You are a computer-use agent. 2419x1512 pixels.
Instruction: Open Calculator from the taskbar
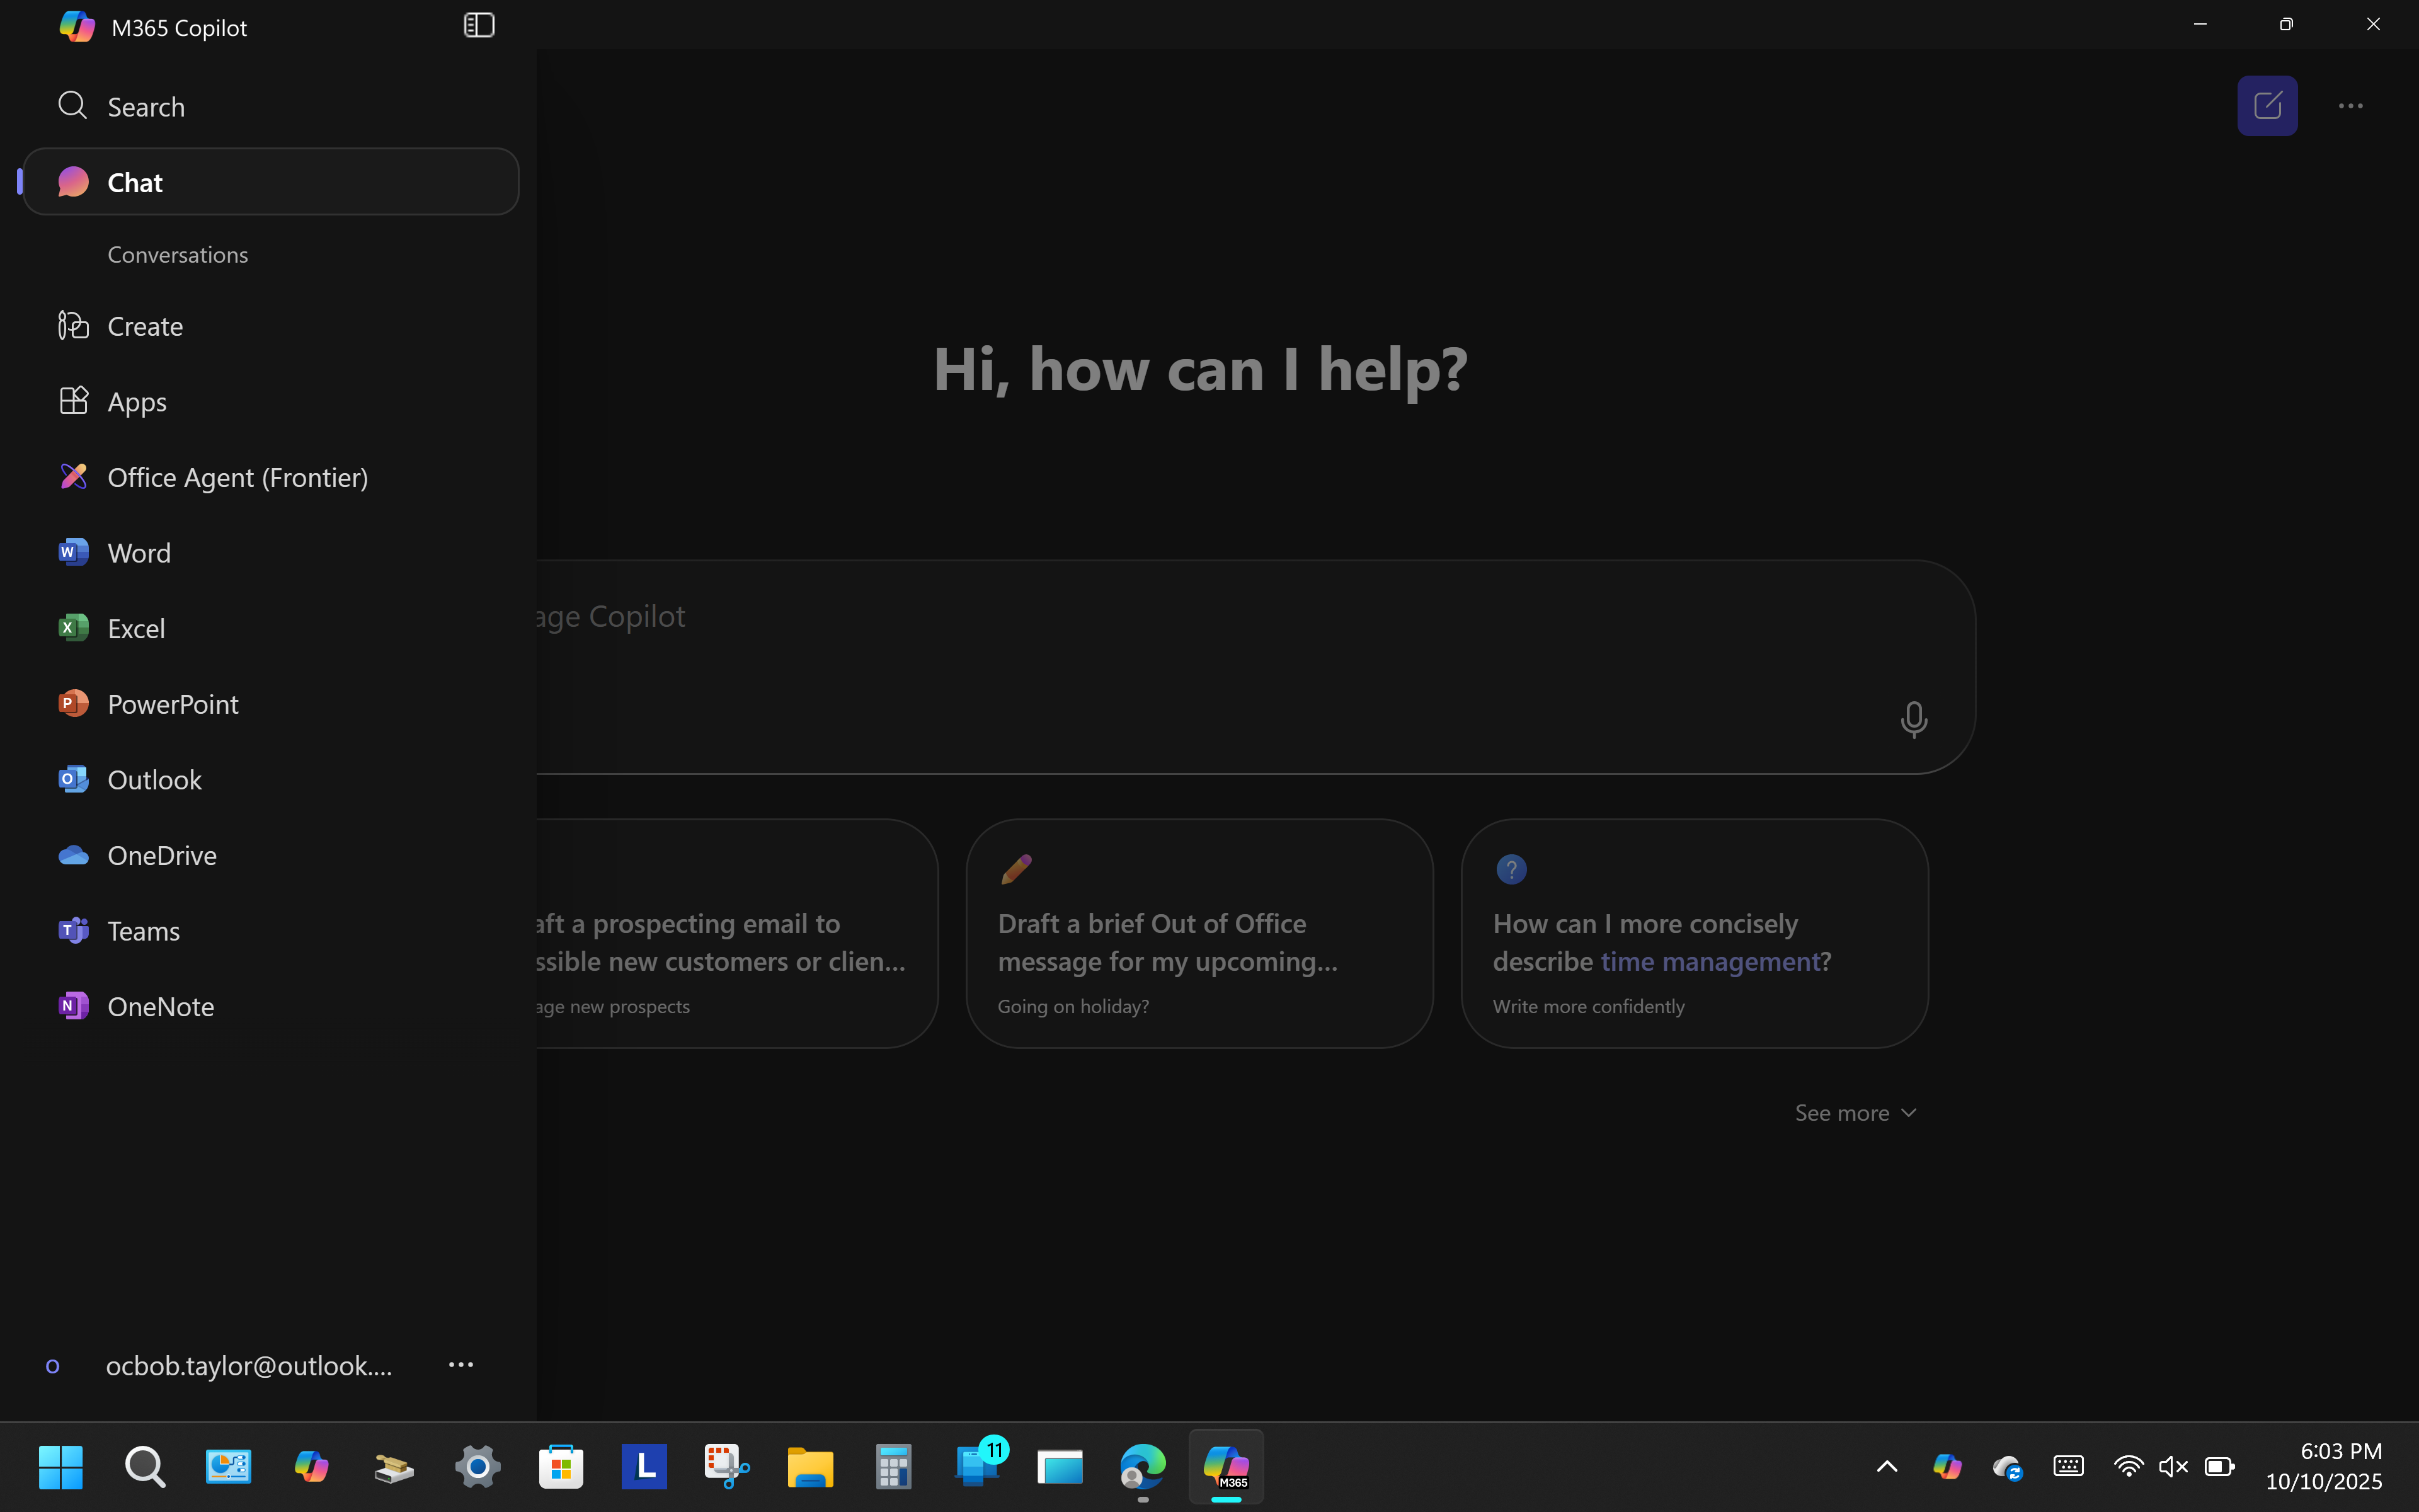pyautogui.click(x=893, y=1467)
